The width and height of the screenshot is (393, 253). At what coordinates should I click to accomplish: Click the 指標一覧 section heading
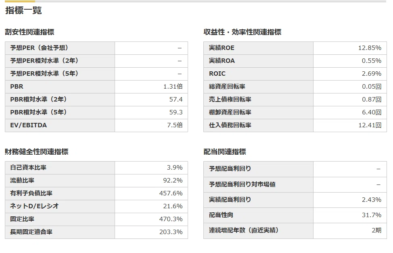coord(23,10)
